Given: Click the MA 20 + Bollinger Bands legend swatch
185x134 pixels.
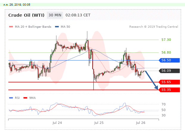Looking at the screenshot, I should [x=11, y=27].
